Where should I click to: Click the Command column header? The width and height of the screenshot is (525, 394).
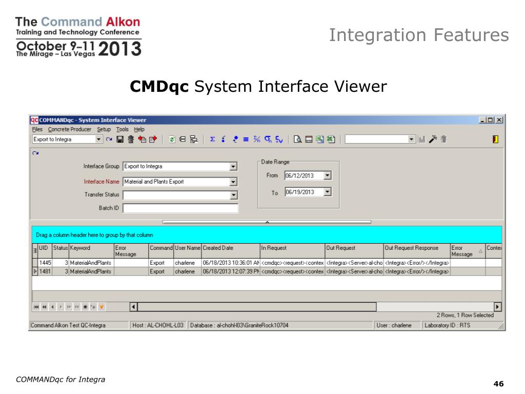click(x=160, y=251)
